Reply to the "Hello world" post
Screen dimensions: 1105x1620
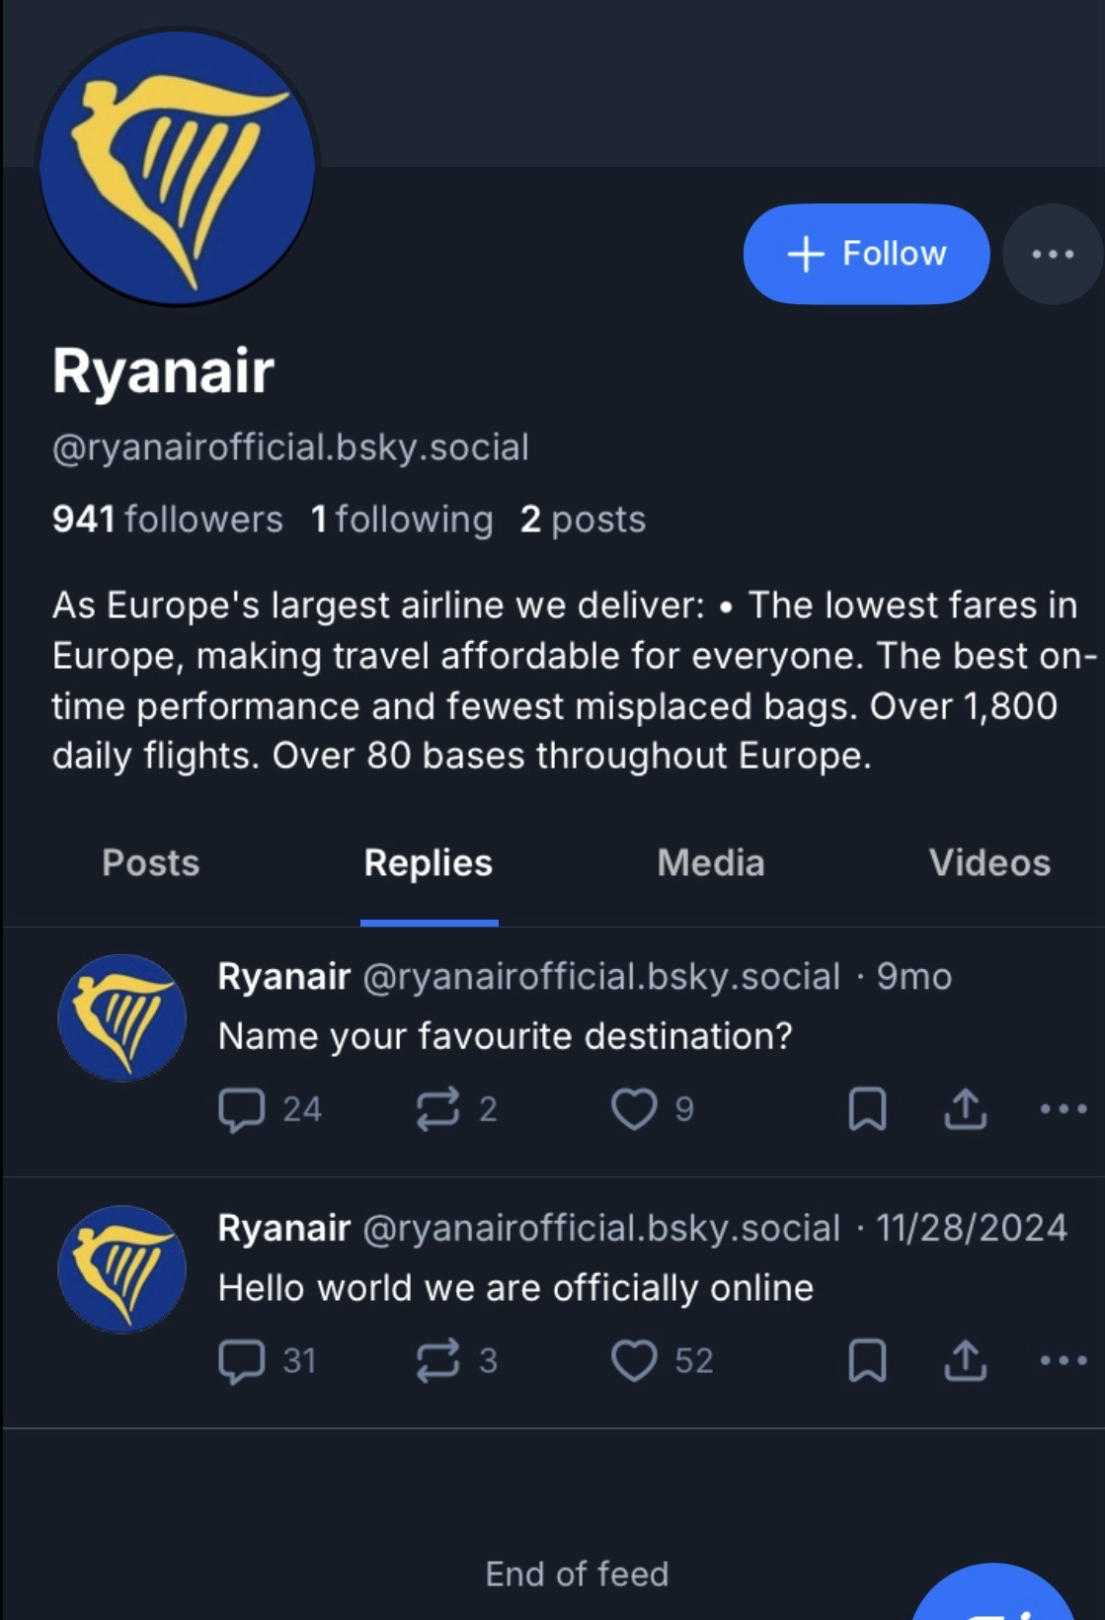point(241,1361)
